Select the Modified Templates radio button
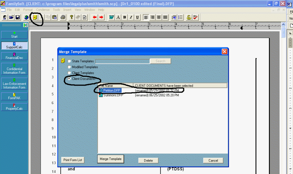Viewport: 293px width, 174px height. pyautogui.click(x=69, y=67)
